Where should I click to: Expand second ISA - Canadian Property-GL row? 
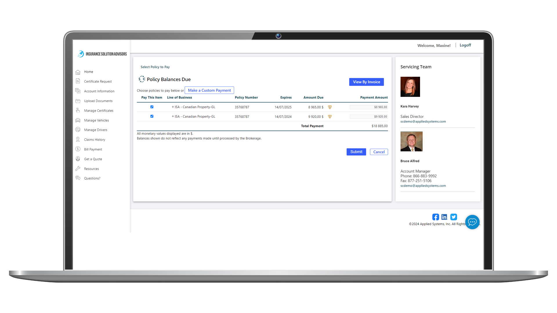pos(173,117)
